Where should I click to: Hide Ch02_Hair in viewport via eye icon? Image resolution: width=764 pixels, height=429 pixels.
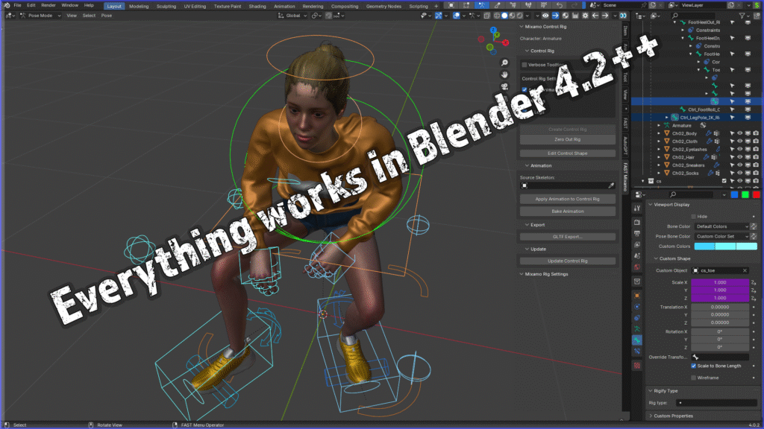(739, 157)
